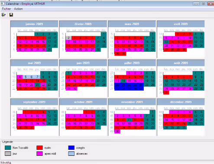The height and width of the screenshot is (164, 214).
Task: Click the Modifié status bar text
Action: [6, 163]
